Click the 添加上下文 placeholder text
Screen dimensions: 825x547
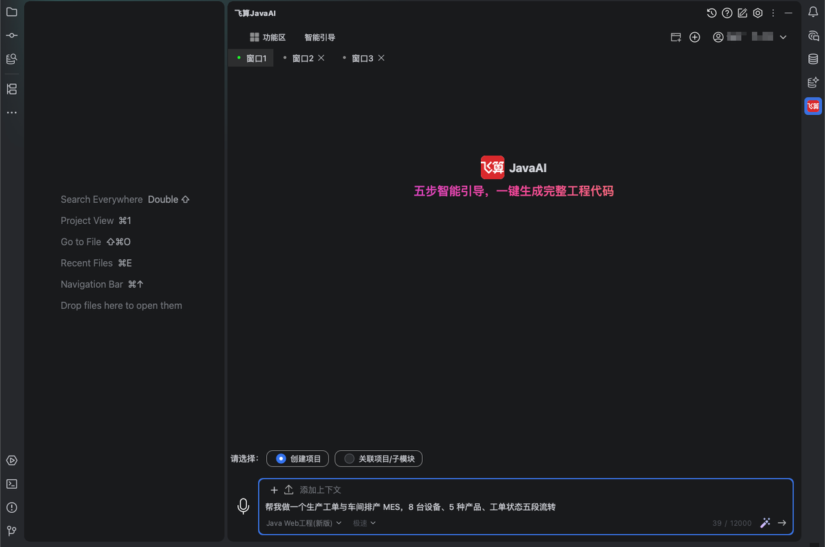[320, 490]
